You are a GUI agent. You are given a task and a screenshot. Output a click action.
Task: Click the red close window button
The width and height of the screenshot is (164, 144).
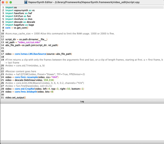(3, 2)
